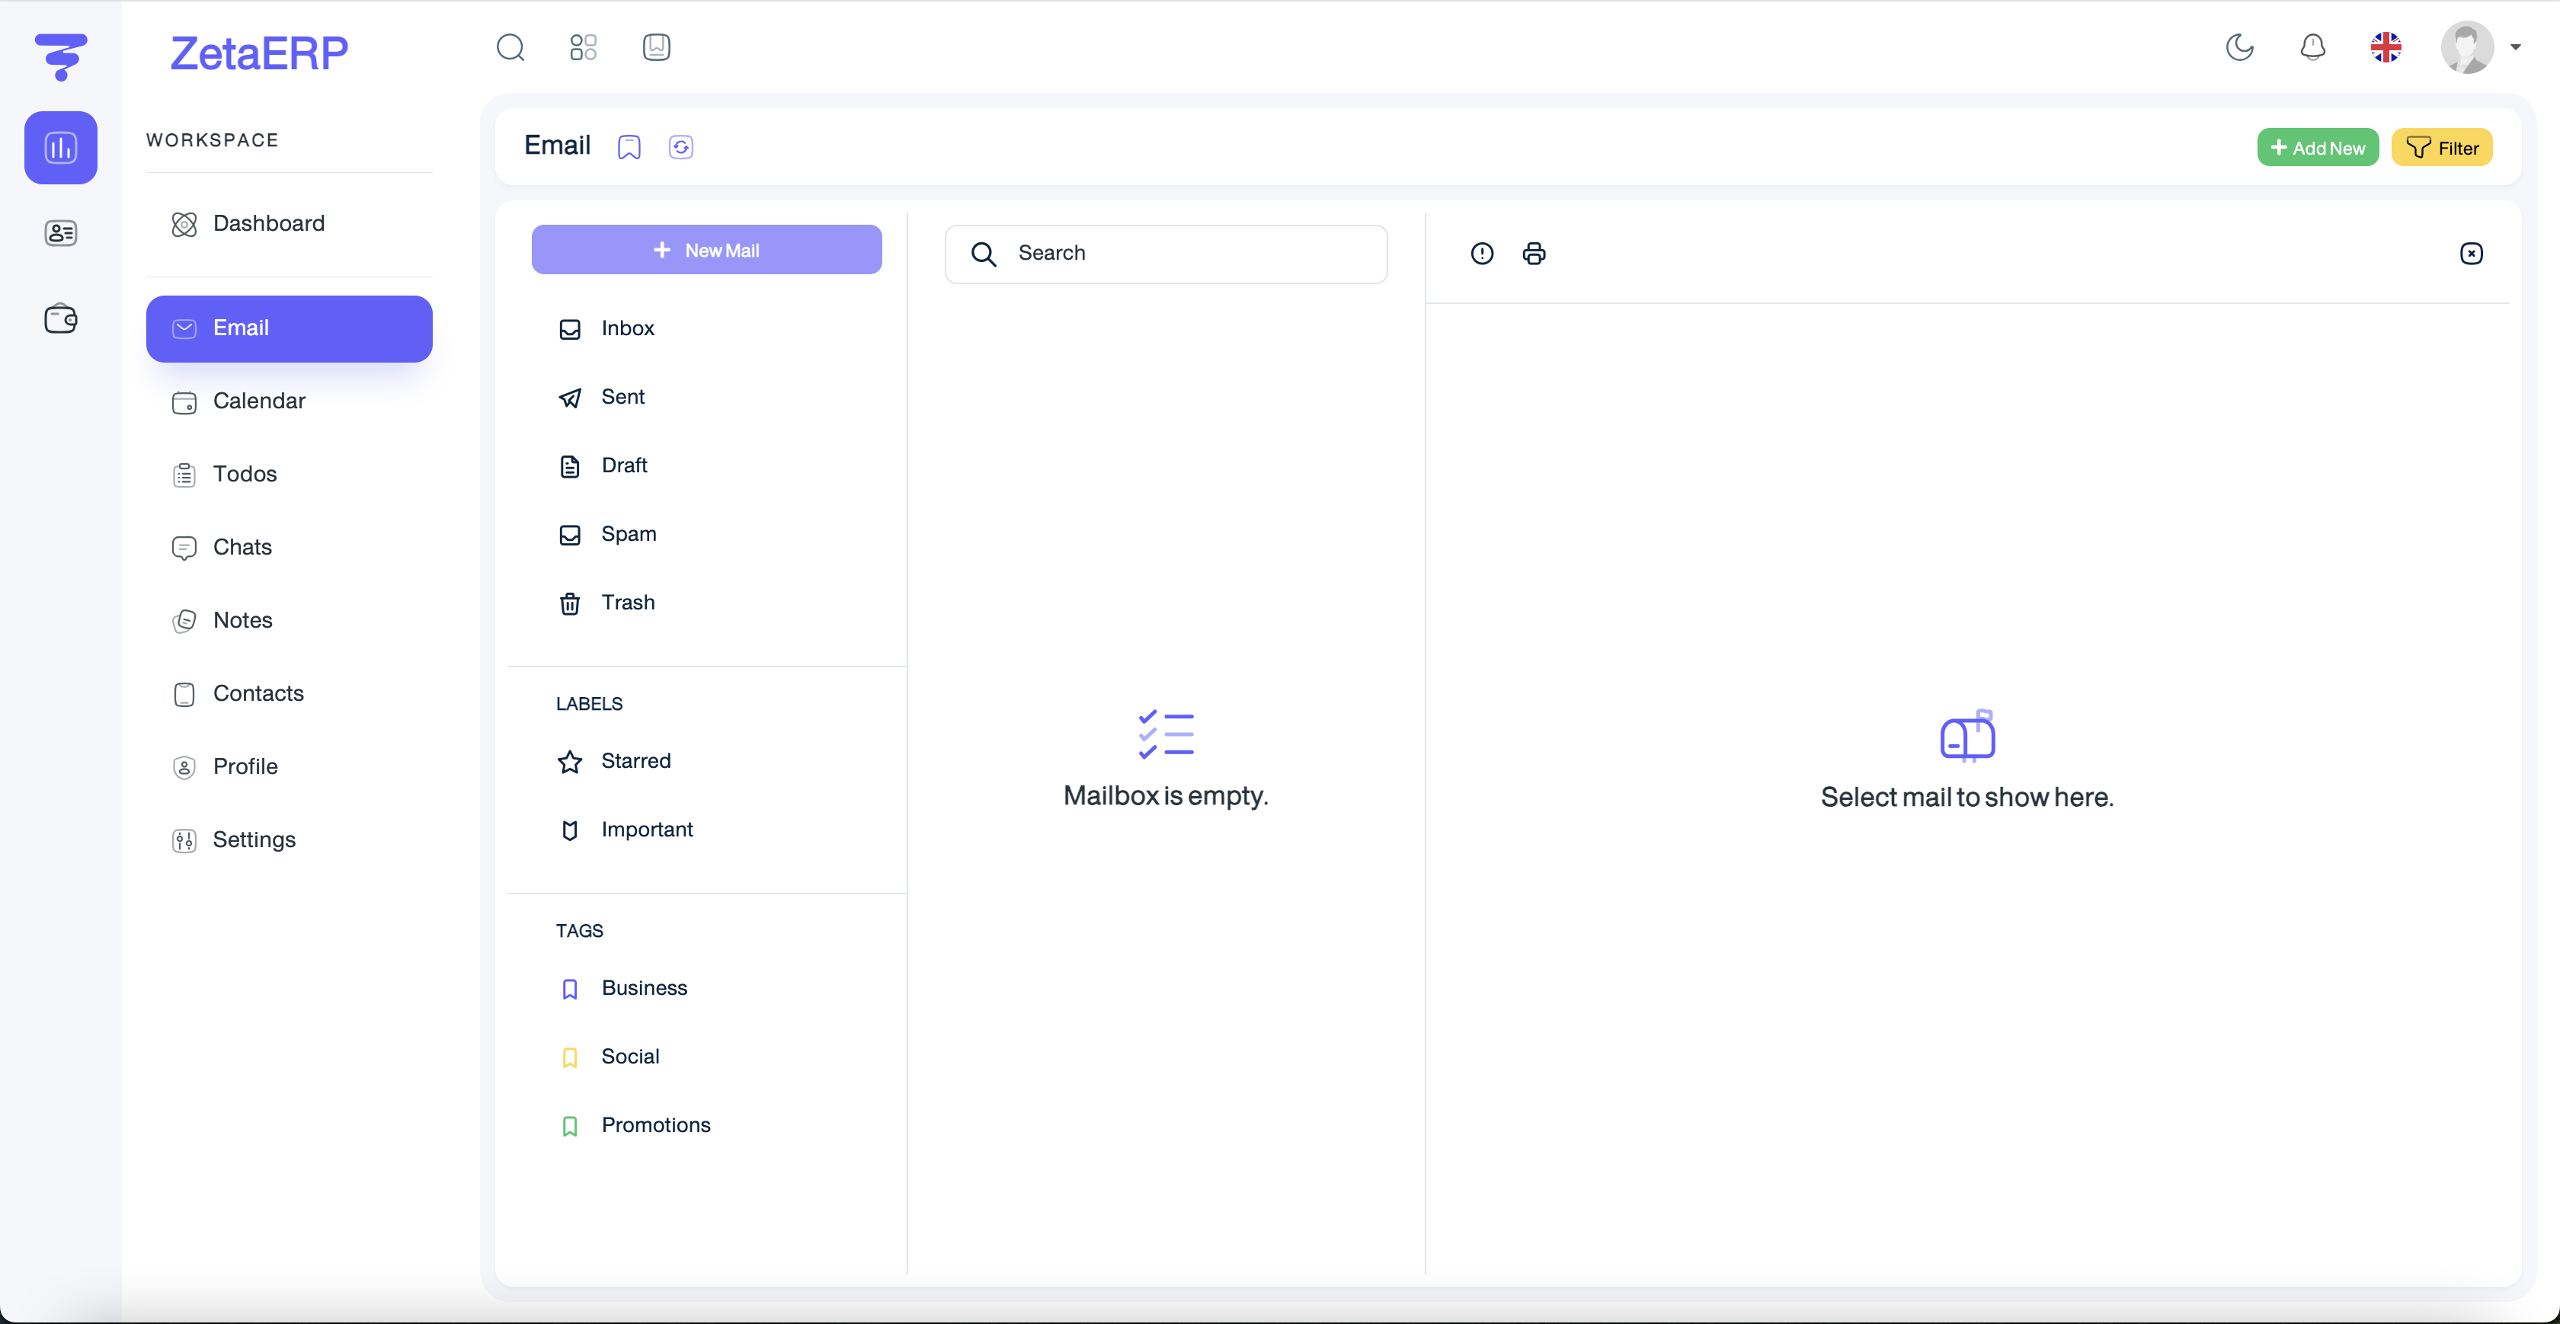
Task: Open the apps grid icon in header
Action: pyautogui.click(x=584, y=46)
